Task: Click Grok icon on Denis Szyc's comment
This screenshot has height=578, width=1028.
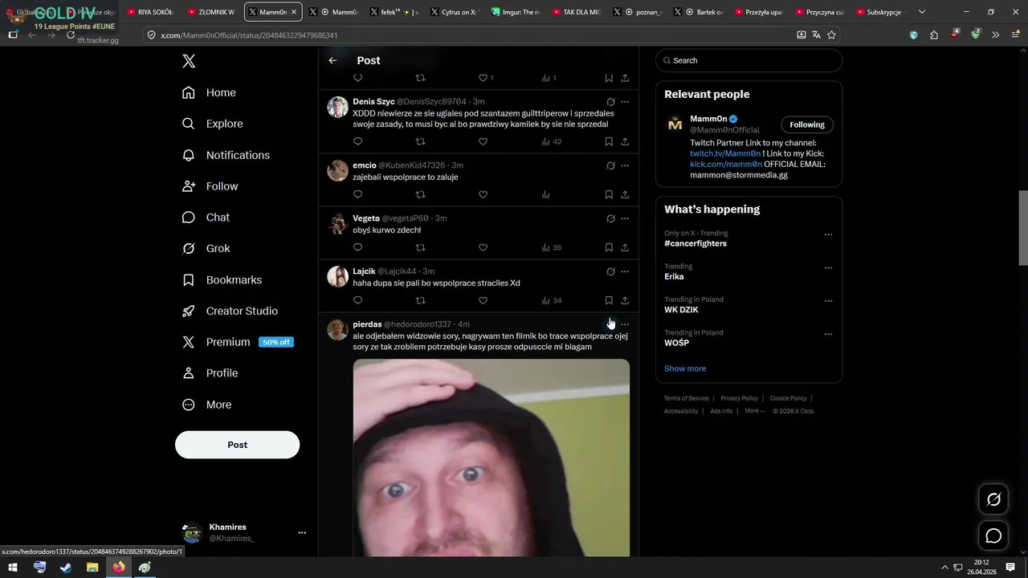Action: (x=610, y=102)
